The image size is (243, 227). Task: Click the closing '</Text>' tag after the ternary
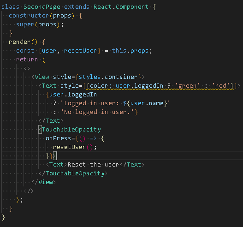[51, 121]
